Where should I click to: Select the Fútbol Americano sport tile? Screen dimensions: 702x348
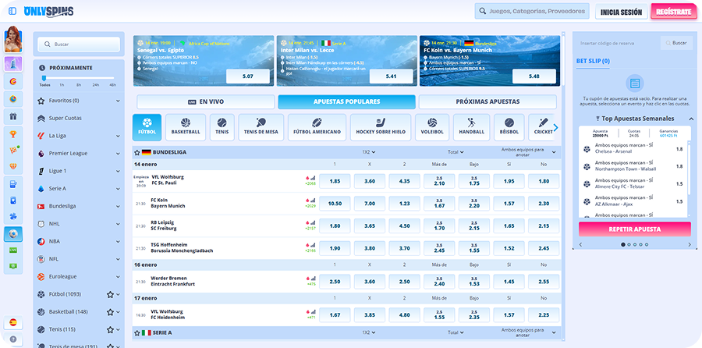pos(317,127)
